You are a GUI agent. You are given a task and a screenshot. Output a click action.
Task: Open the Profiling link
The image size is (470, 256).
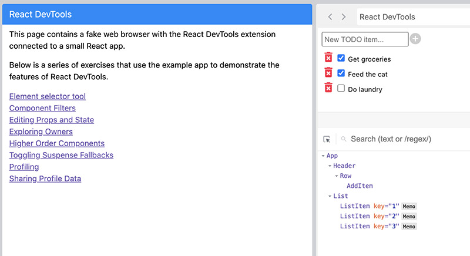[24, 167]
